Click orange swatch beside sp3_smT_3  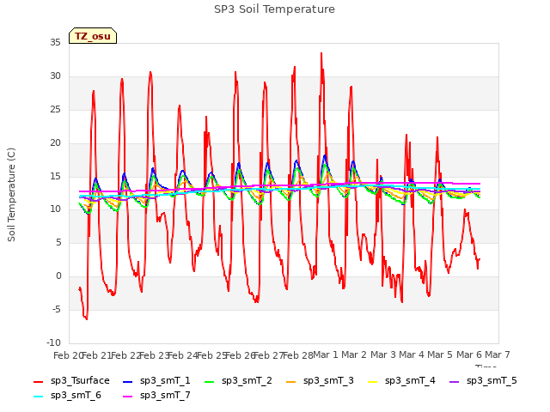(291, 382)
